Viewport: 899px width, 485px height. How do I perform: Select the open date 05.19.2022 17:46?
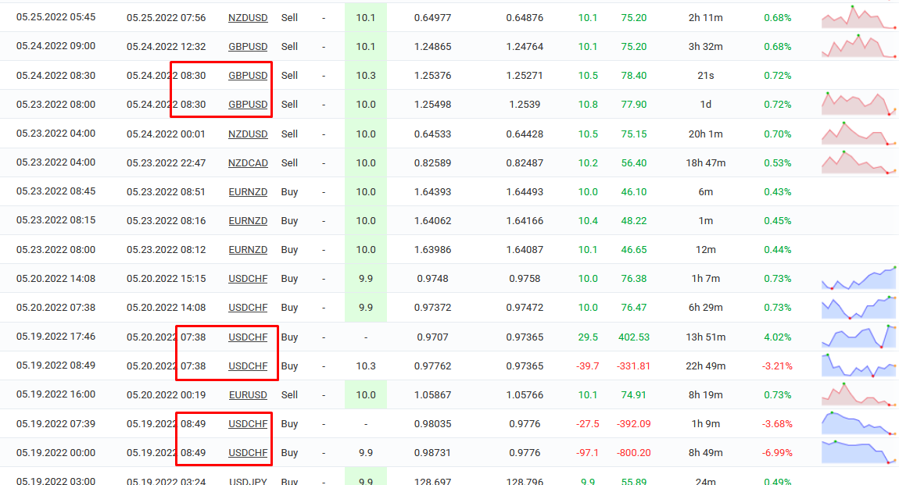point(56,336)
